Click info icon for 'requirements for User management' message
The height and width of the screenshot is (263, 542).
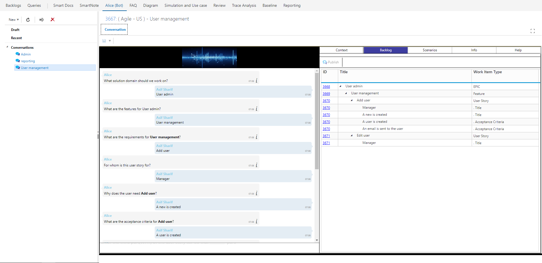[257, 137]
